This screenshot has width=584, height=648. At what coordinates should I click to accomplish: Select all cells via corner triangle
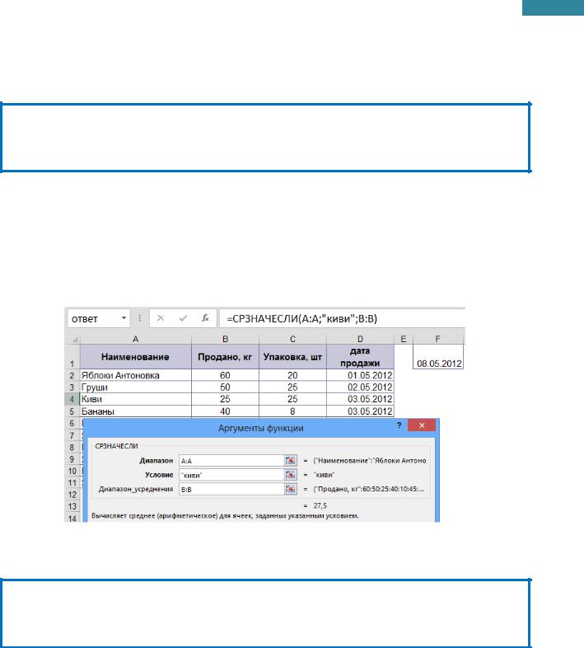[75, 340]
